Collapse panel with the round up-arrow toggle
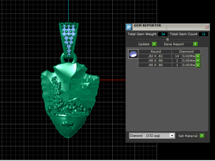The height and width of the screenshot is (161, 215). pos(168,39)
